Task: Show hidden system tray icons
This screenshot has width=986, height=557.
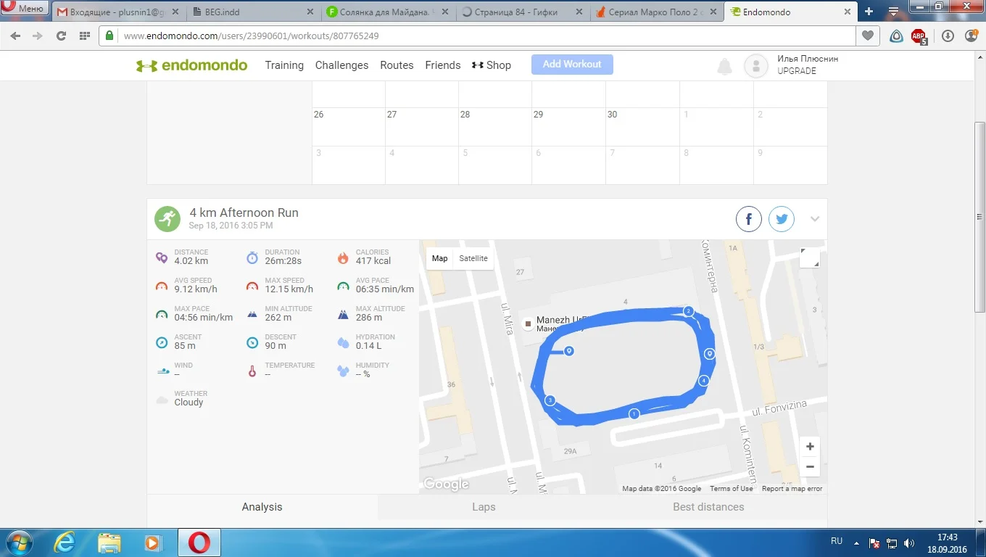Action: (x=858, y=542)
